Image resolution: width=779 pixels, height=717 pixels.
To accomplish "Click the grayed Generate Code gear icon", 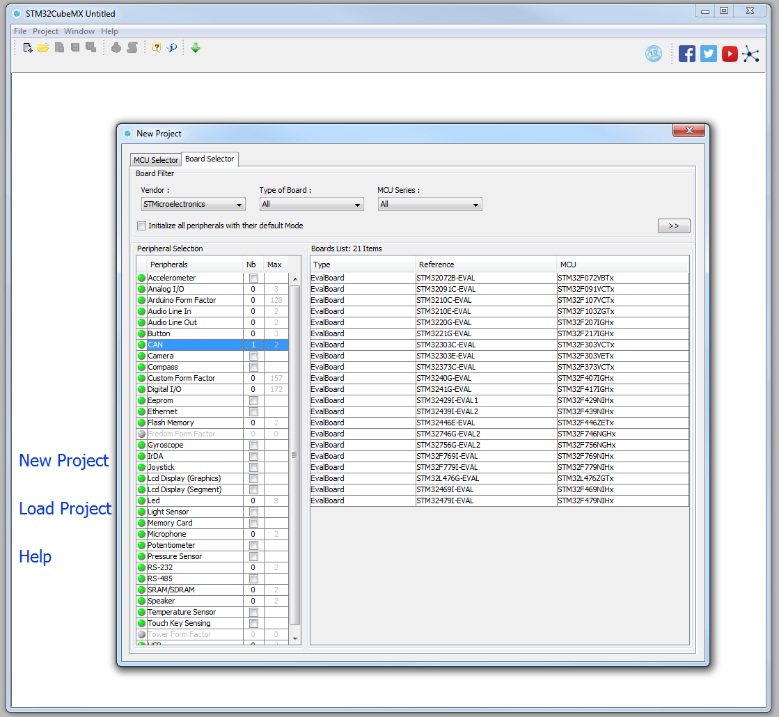I will point(116,48).
